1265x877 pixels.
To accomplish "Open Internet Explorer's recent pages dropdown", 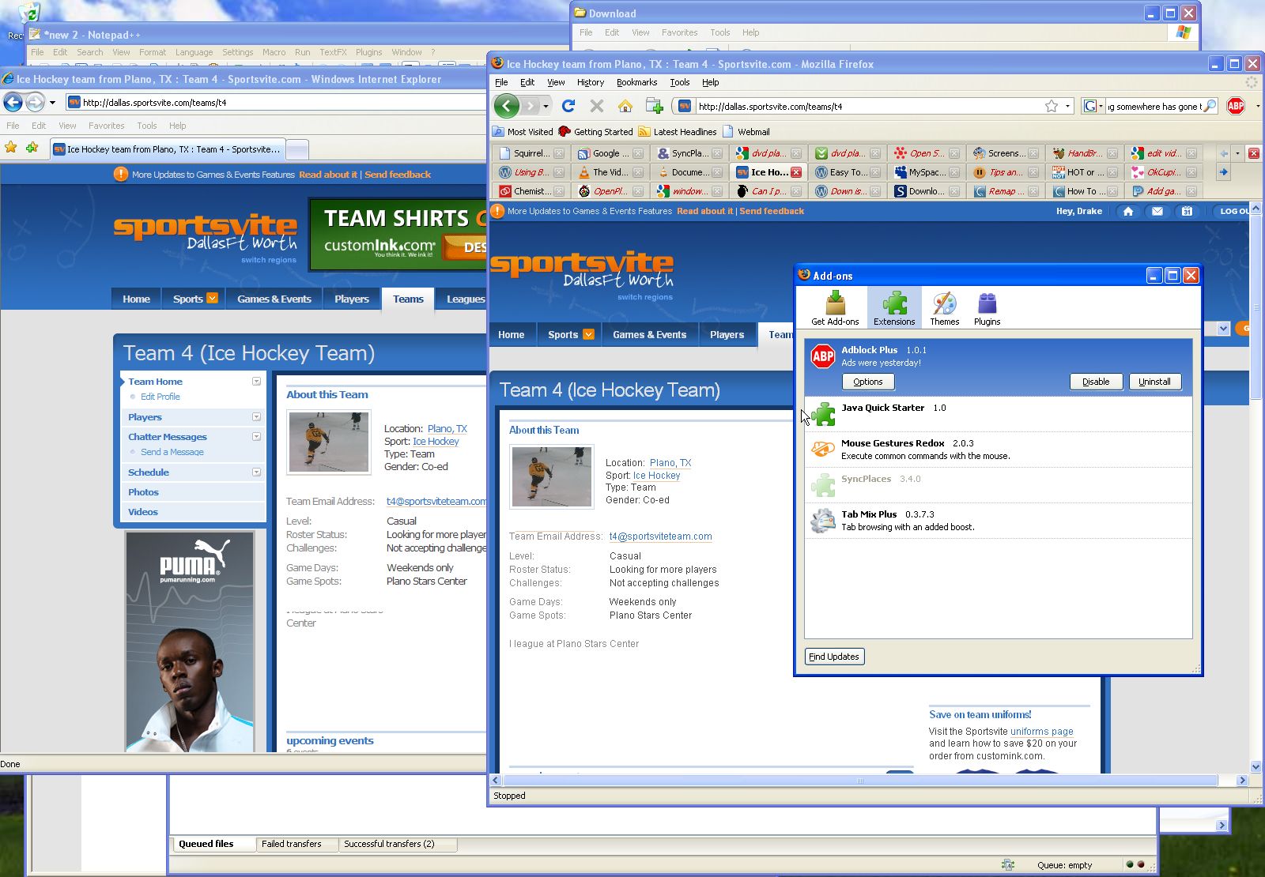I will (52, 102).
